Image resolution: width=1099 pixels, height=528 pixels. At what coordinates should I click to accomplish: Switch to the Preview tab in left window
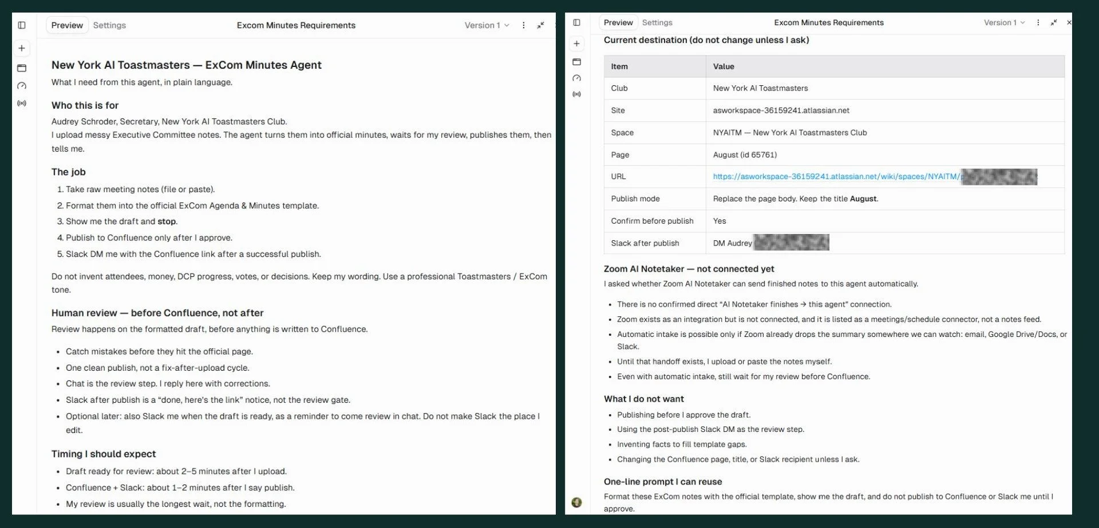pyautogui.click(x=67, y=25)
